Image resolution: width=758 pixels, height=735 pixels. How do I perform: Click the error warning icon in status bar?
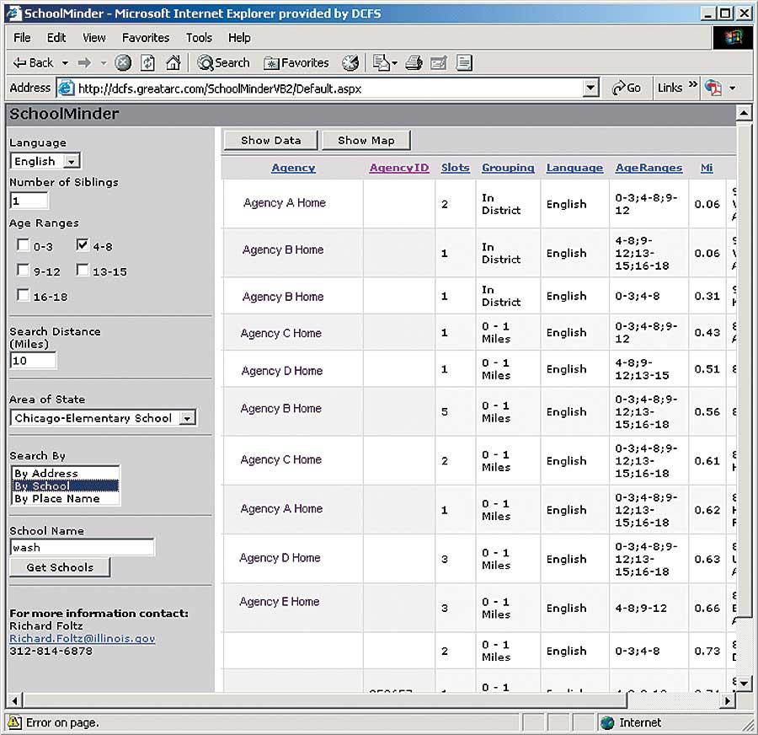[x=14, y=722]
